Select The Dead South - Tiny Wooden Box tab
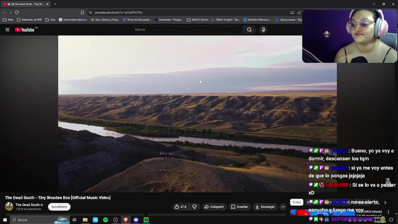 26,4
